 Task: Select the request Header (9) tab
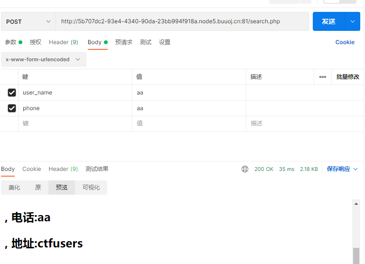coord(64,42)
